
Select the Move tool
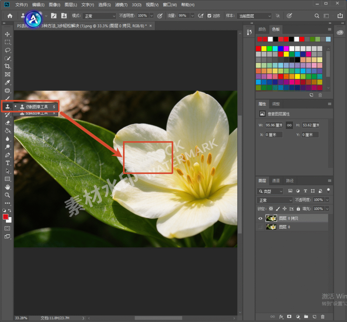point(7,34)
